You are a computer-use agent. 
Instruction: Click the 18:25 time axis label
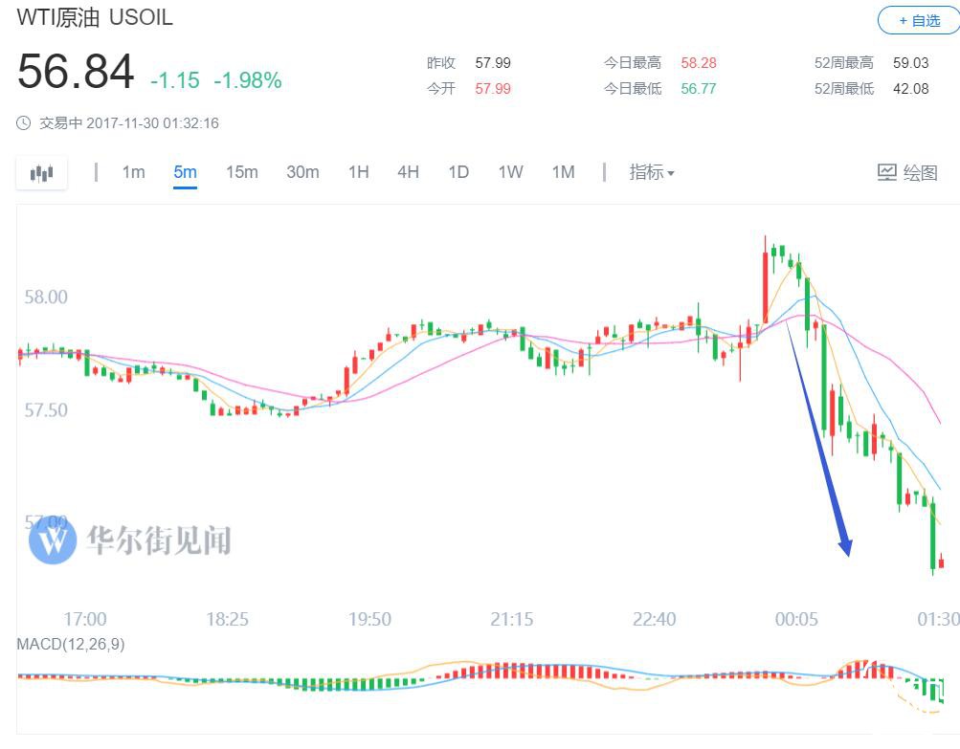click(x=227, y=619)
